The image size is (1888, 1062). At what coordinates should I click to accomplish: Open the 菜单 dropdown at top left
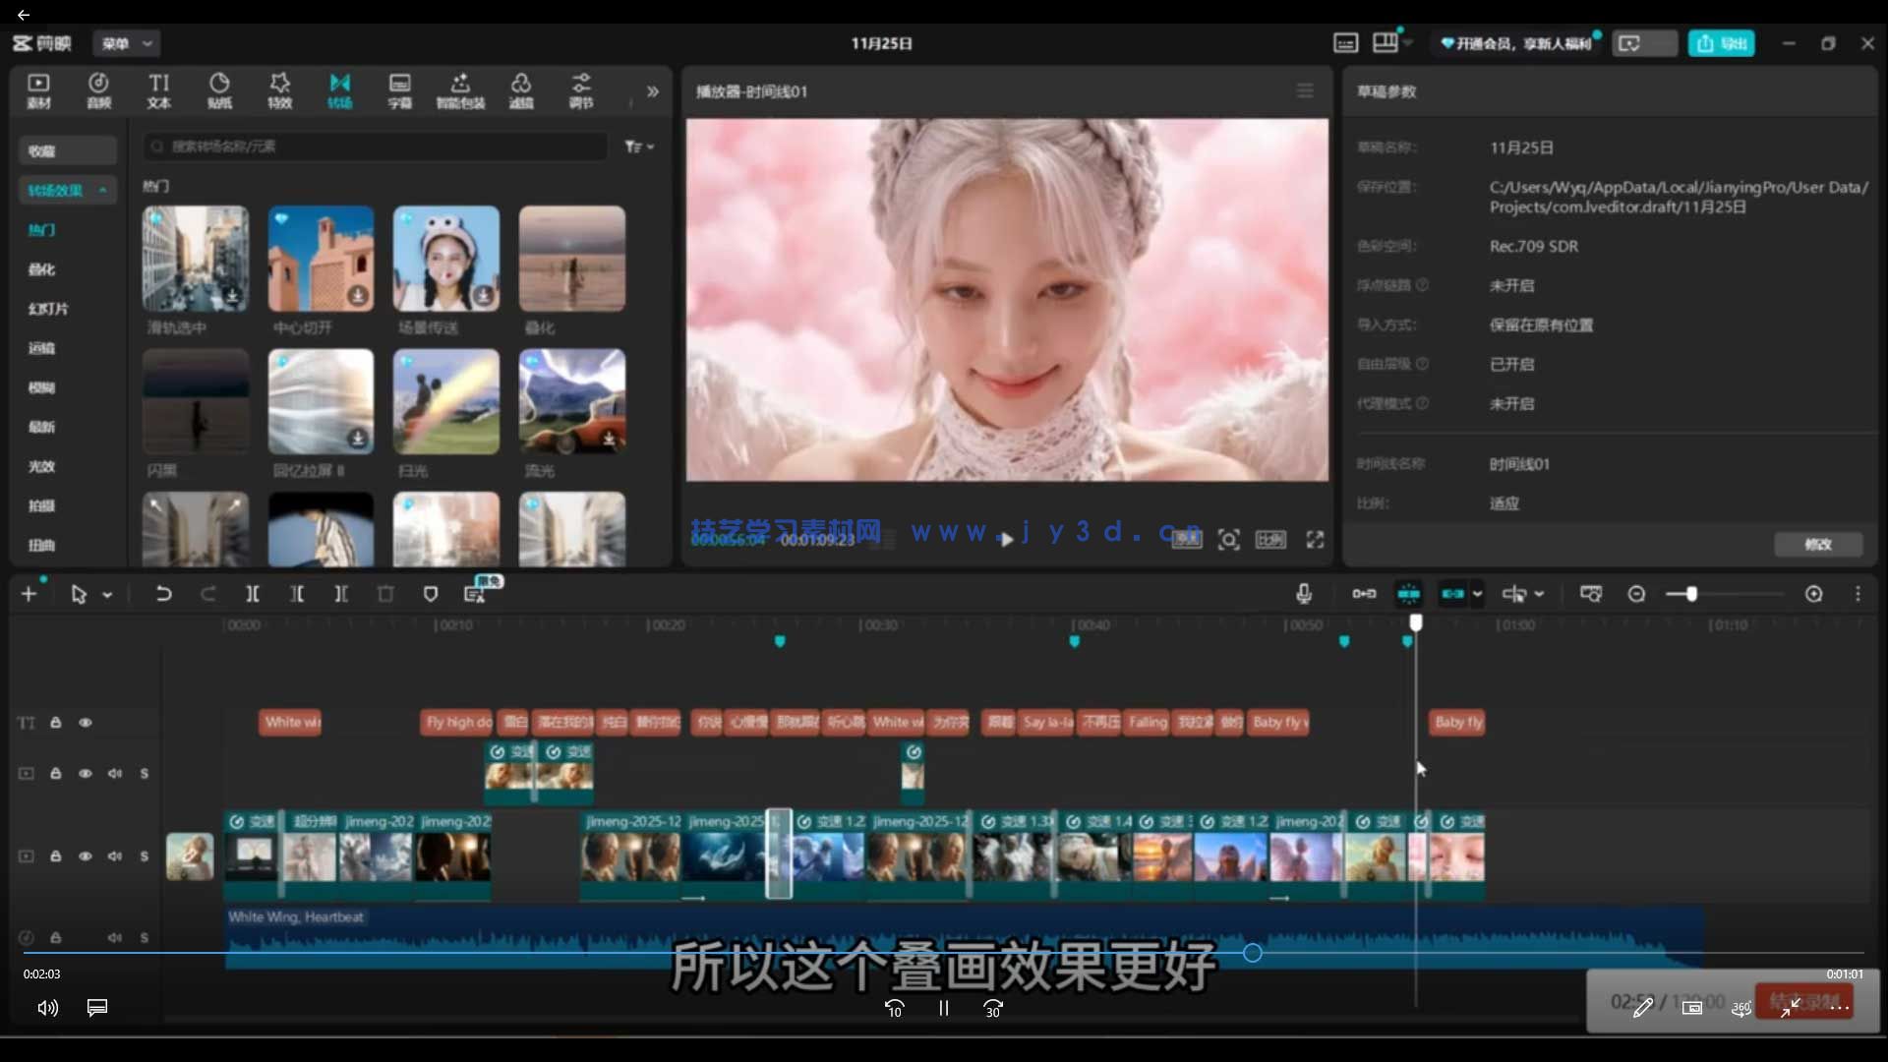(125, 43)
